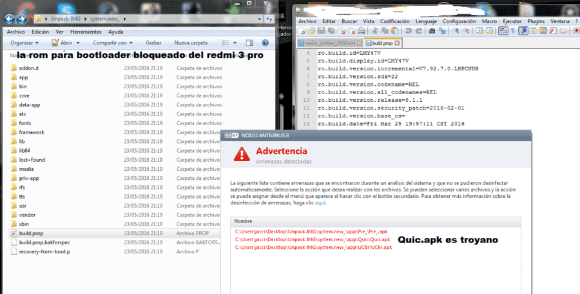Click Notepad++ Redo arrow icon
580x294 pixels.
[419, 31]
